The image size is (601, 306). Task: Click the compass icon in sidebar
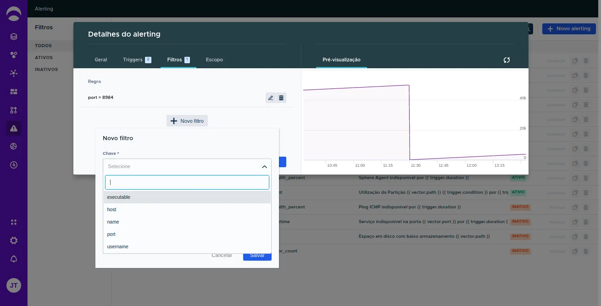tap(14, 165)
